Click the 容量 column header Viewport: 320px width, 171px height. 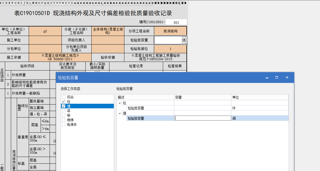(202, 97)
